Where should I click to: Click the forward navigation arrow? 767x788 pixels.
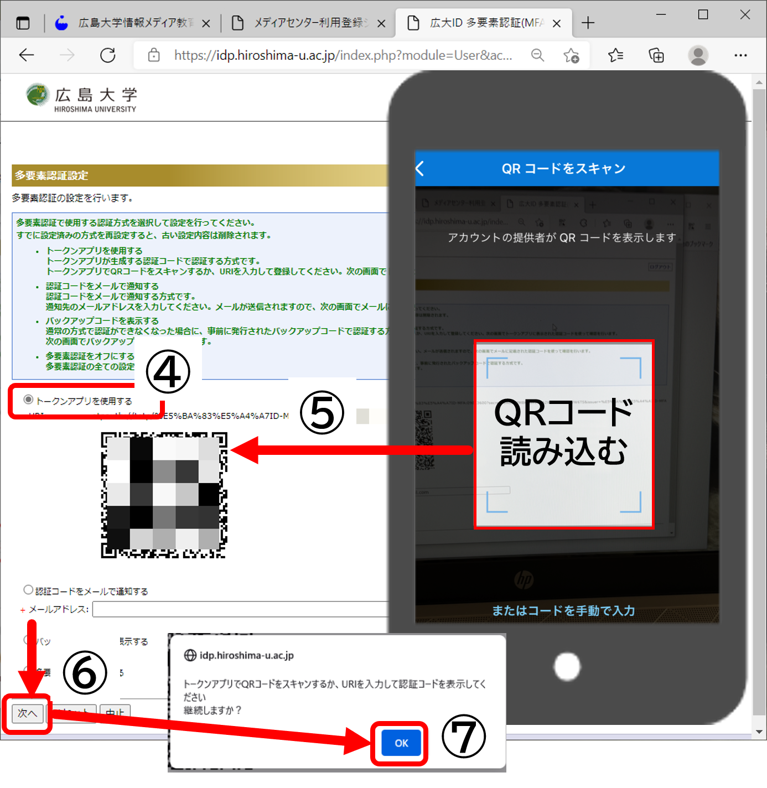click(67, 55)
